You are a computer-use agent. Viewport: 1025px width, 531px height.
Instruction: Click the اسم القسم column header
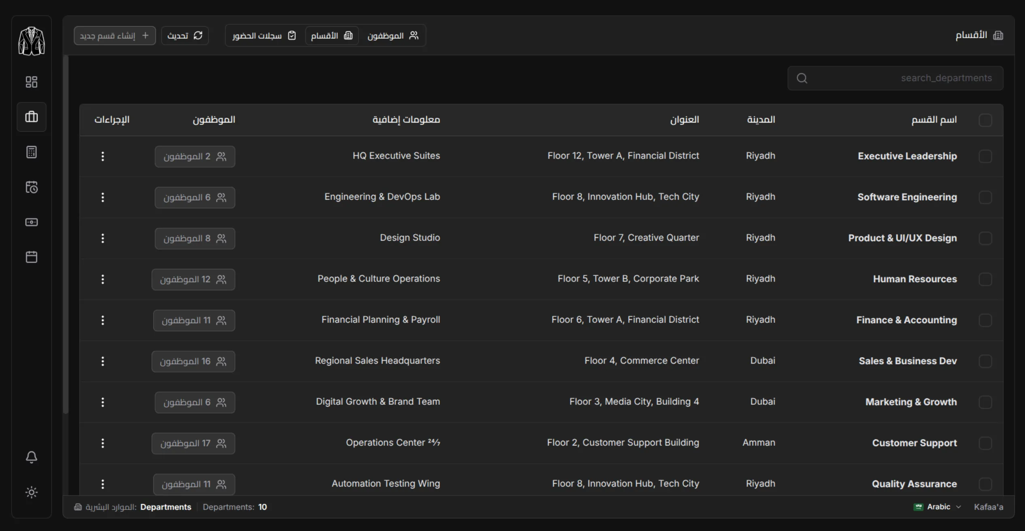click(x=934, y=120)
